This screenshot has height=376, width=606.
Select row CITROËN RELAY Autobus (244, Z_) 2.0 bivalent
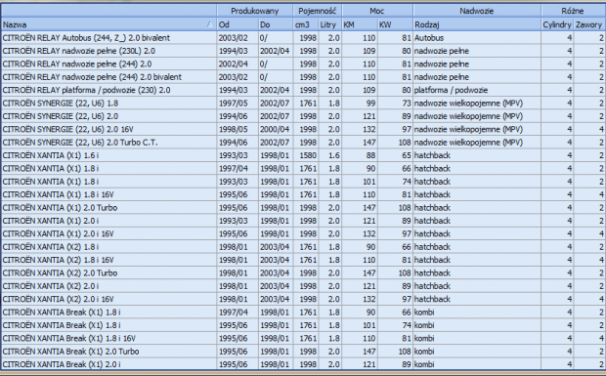pyautogui.click(x=303, y=38)
